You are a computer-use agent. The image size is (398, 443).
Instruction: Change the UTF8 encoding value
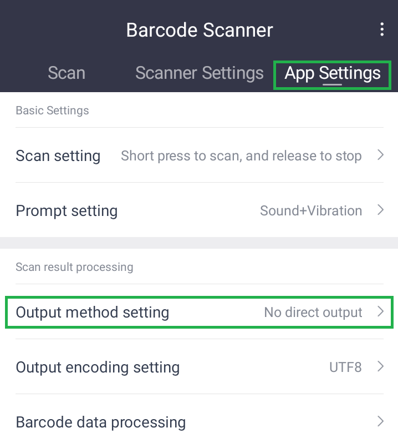click(345, 368)
